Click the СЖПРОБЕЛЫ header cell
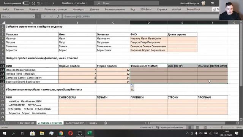The image size is (243, 137). click(77, 97)
